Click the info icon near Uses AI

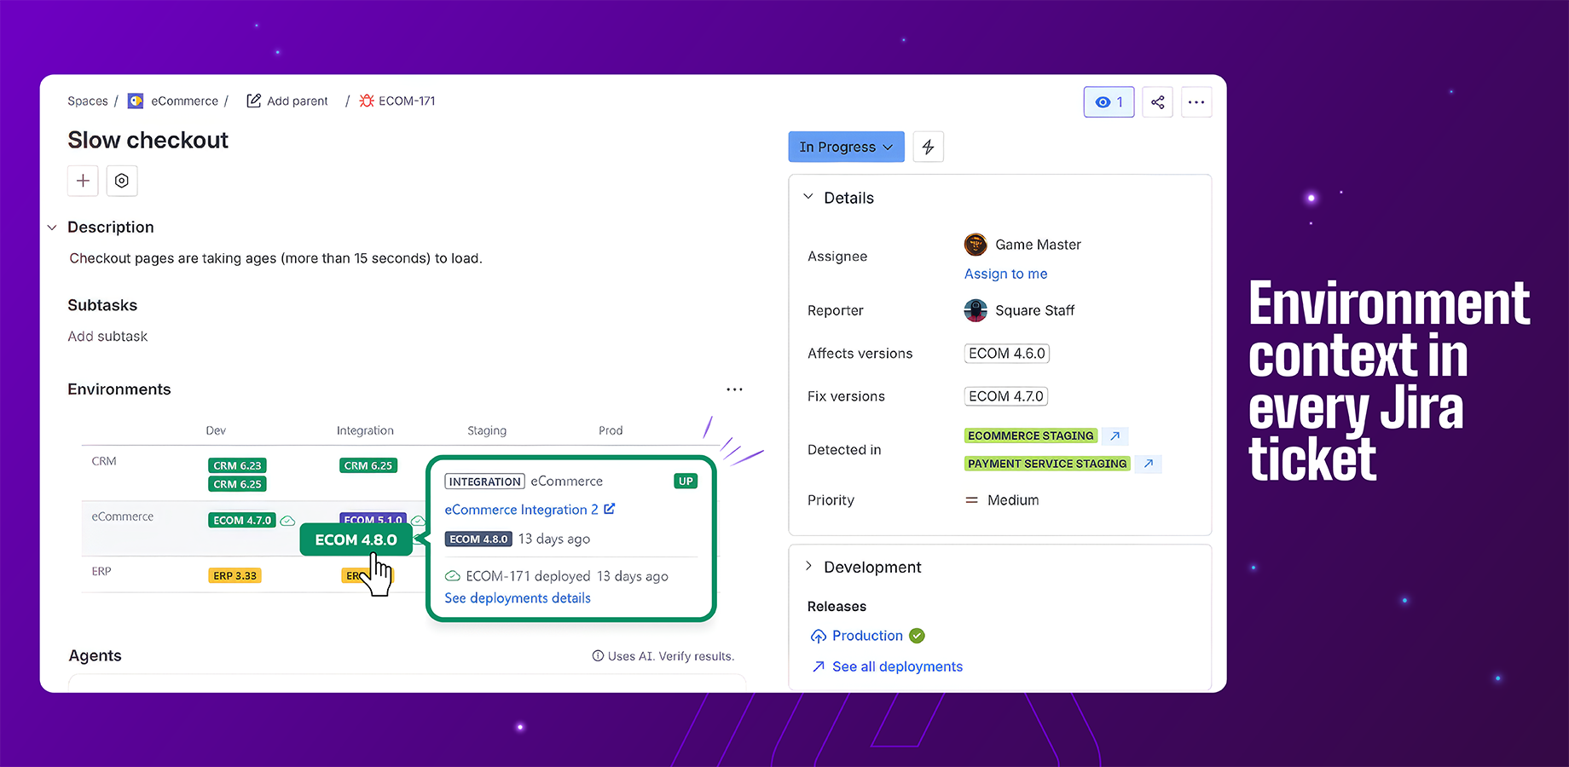coord(598,655)
